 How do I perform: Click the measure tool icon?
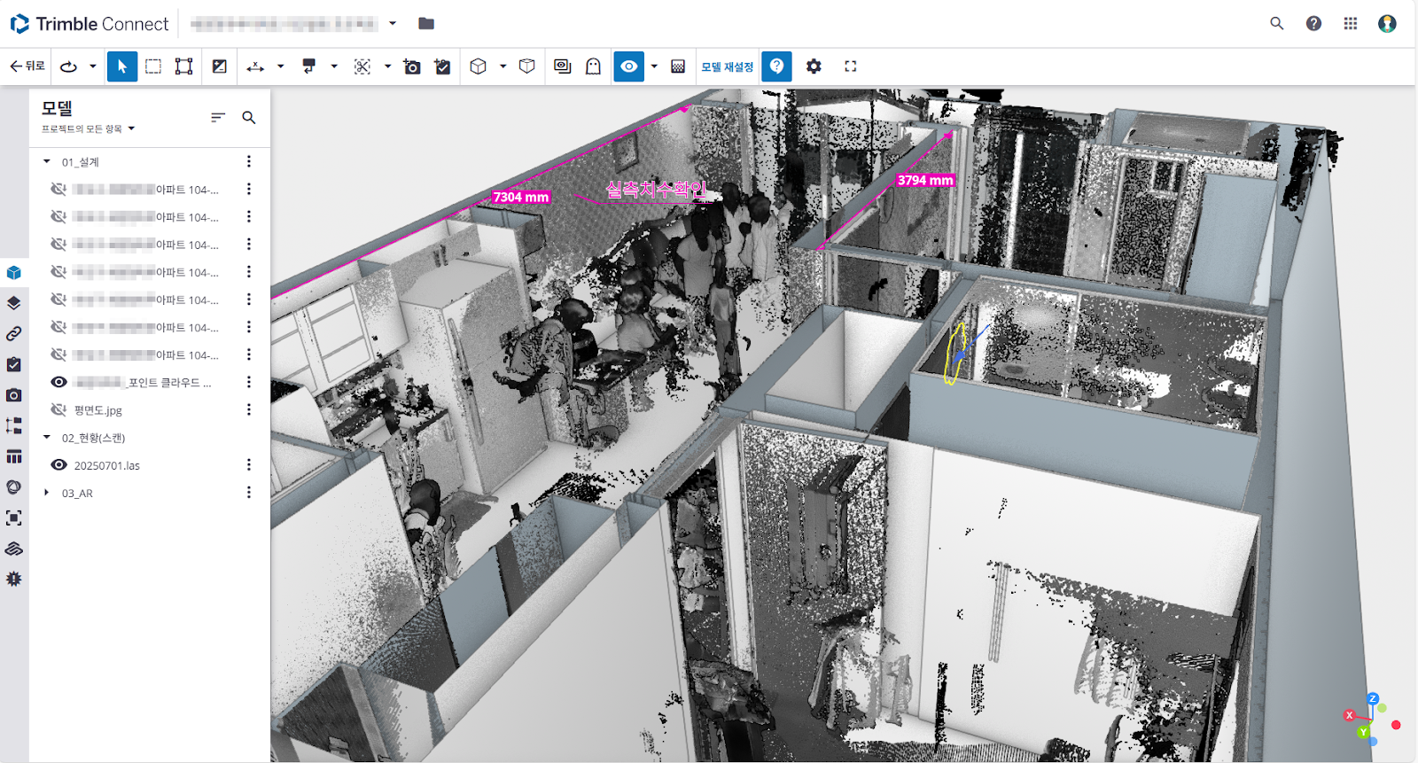(x=255, y=66)
